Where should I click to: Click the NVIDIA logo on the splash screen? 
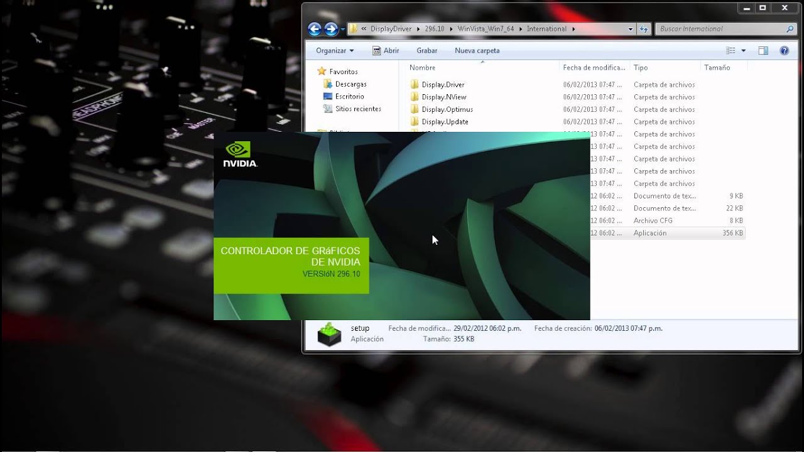[240, 154]
